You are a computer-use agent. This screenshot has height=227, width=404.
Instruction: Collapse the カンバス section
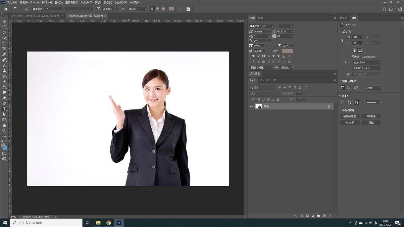(x=340, y=31)
